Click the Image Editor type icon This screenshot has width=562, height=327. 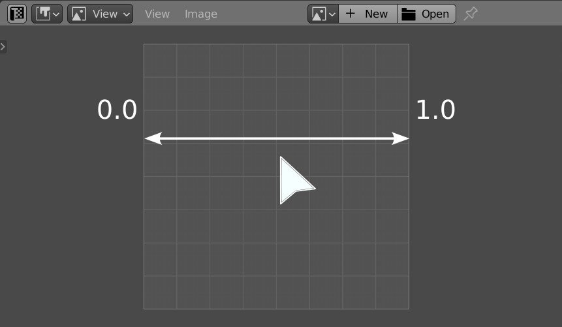tap(18, 14)
